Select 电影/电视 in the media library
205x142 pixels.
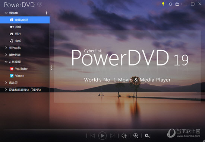25,20
